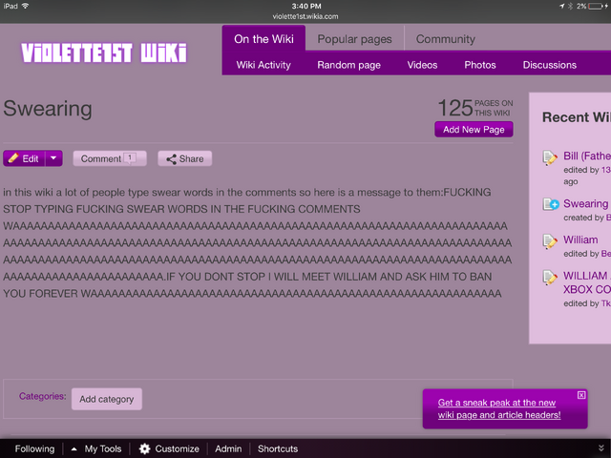Open Discussions link
This screenshot has width=611, height=458.
tap(550, 65)
